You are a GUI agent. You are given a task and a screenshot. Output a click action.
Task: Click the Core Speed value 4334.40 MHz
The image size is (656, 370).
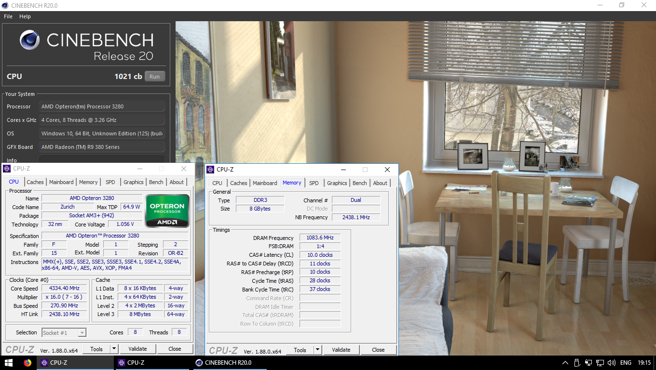point(64,289)
